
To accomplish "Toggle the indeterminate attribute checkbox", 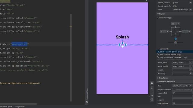I will point(174,103).
